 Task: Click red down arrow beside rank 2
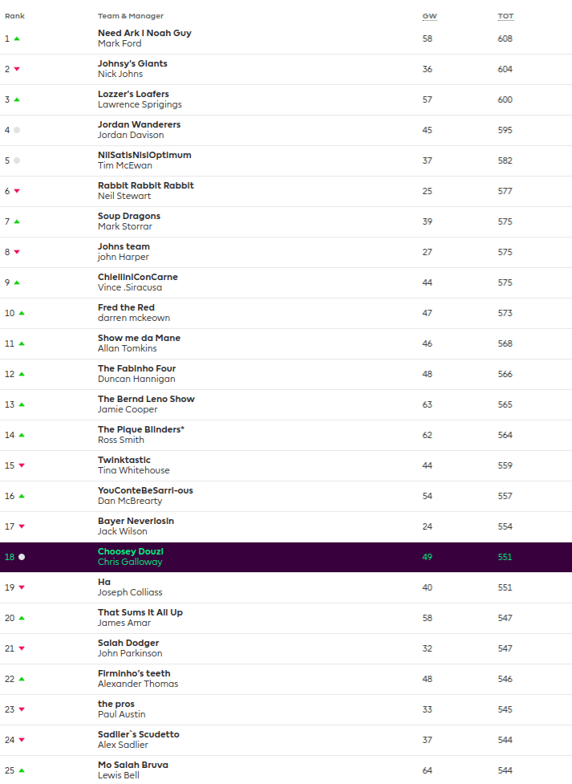[17, 69]
